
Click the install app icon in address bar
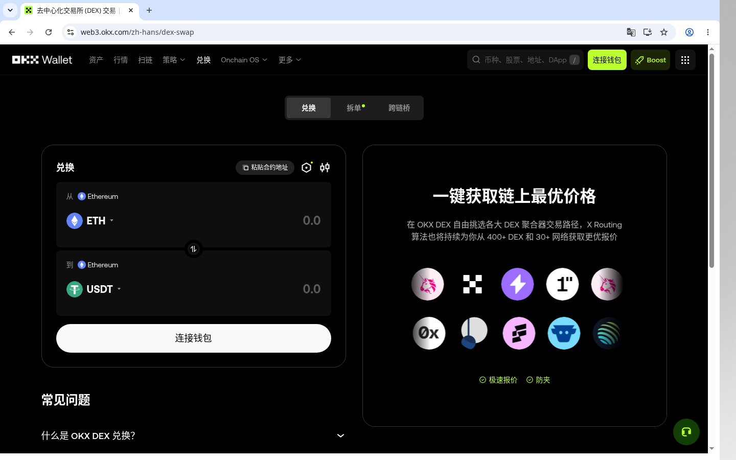point(648,32)
